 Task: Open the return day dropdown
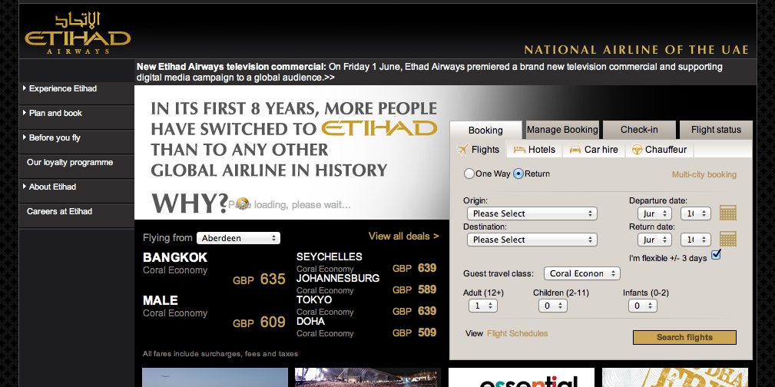point(695,240)
